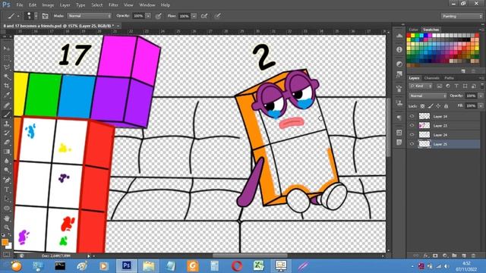Select the Eyedropper tool
This screenshot has height=273, width=486.
(7, 96)
